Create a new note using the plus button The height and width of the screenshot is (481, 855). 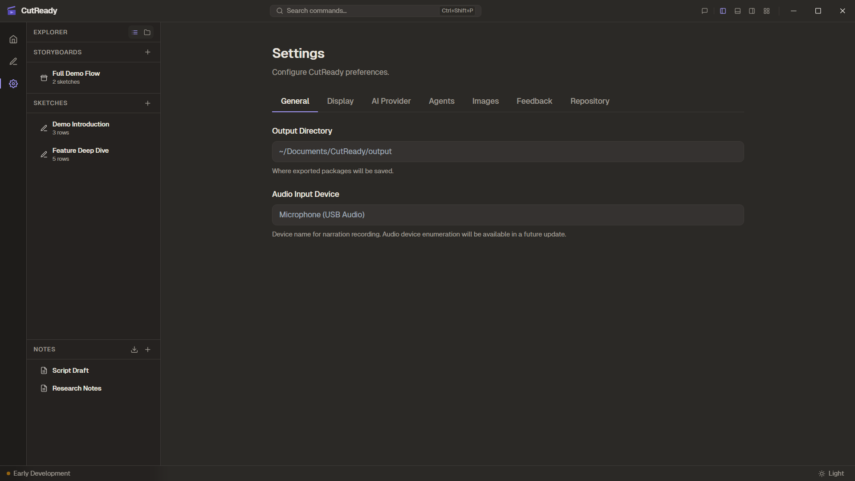(x=147, y=350)
